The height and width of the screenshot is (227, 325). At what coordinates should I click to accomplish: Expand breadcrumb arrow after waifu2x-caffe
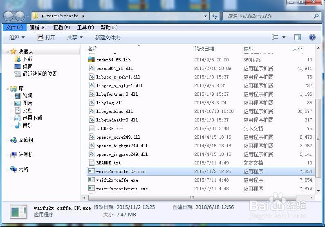[83, 16]
